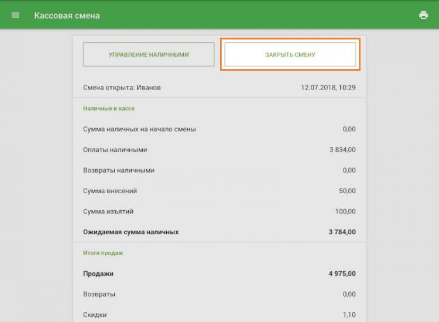Click the Наличные в кассе section header

[109, 108]
